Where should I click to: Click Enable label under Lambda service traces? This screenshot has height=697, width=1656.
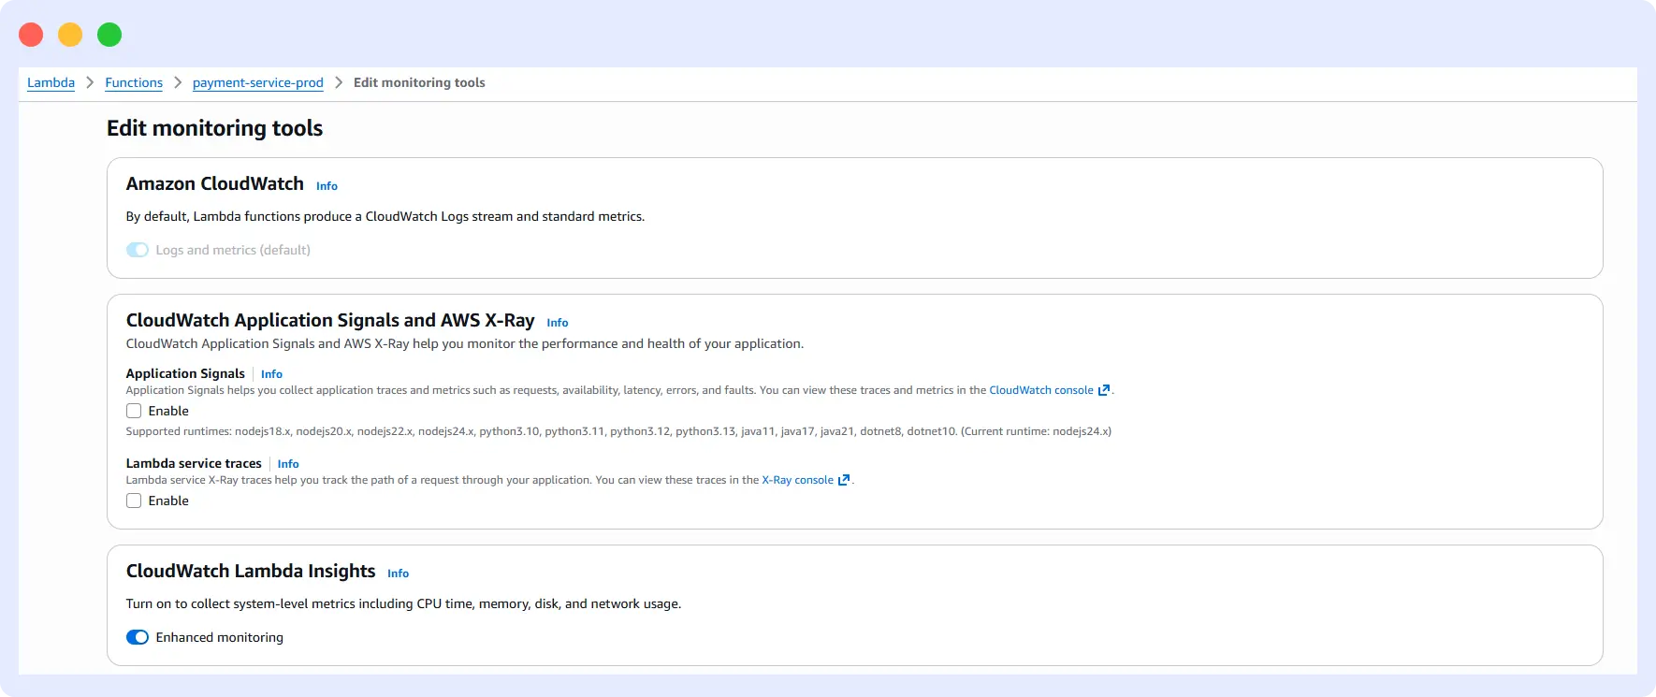pyautogui.click(x=168, y=501)
